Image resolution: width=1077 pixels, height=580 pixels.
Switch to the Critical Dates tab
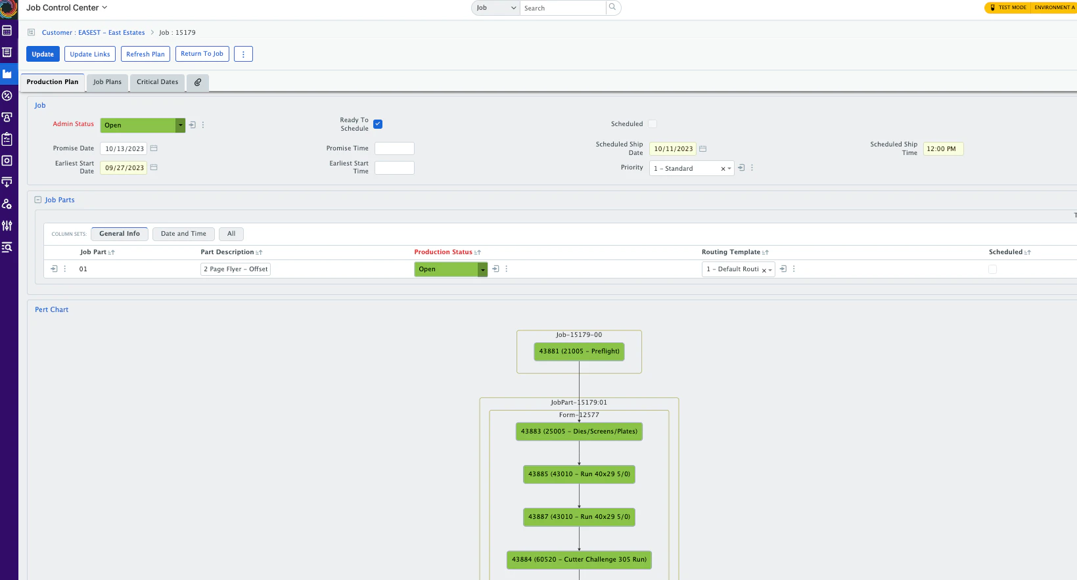[157, 82]
